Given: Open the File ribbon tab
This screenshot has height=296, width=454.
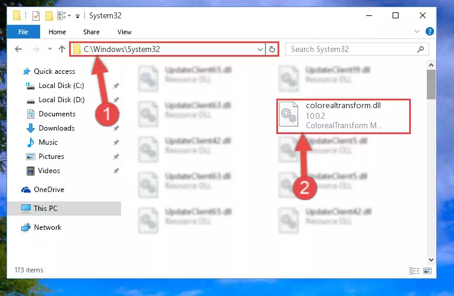Looking at the screenshot, I should coord(23,32).
